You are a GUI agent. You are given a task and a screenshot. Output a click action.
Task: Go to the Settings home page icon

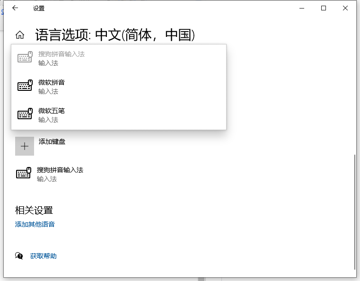(20, 35)
